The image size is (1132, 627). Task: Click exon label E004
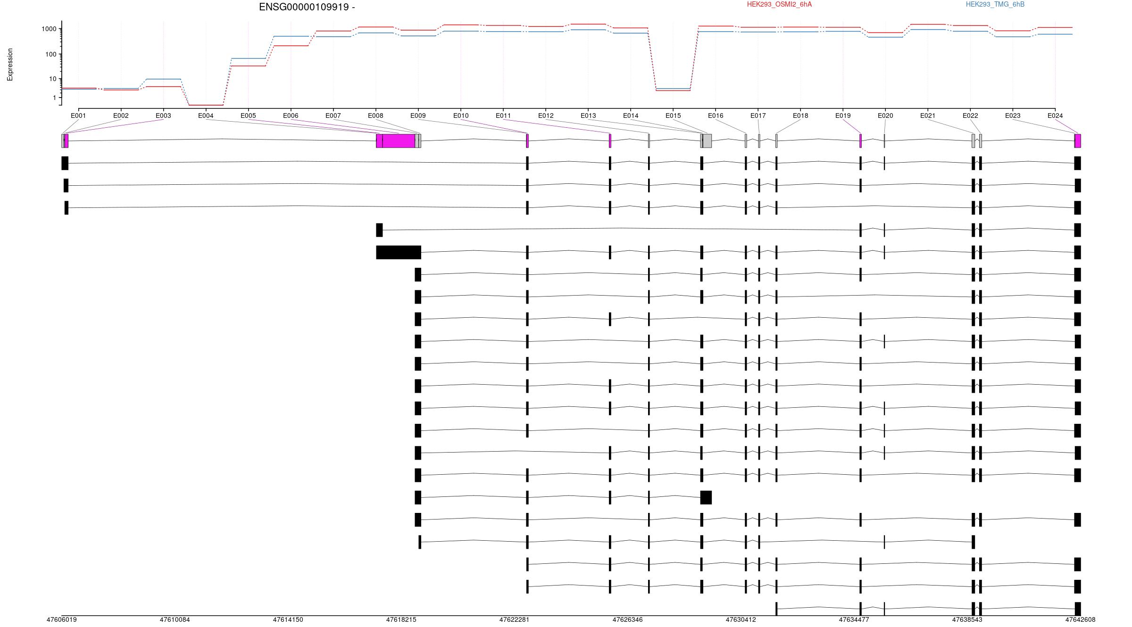click(x=206, y=115)
